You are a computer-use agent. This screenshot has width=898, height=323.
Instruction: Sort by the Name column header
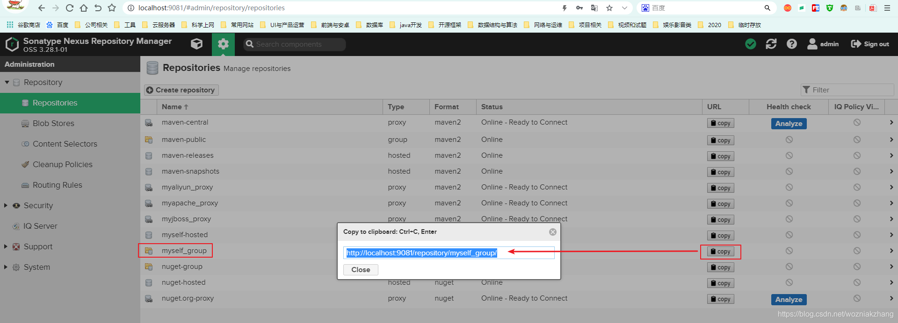(x=270, y=106)
